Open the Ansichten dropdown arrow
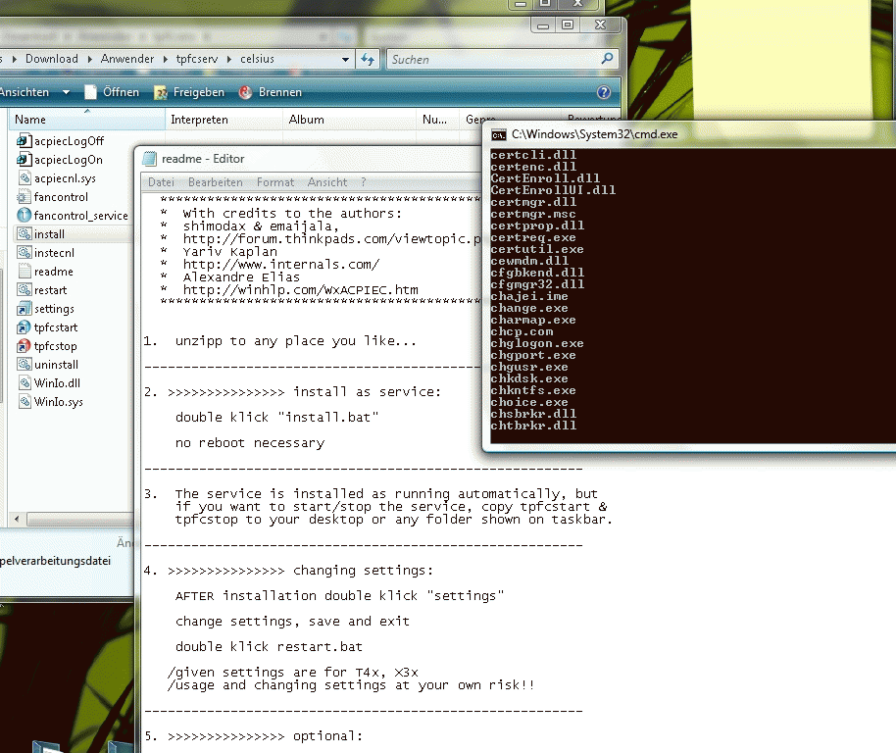This screenshot has width=896, height=753. [67, 92]
